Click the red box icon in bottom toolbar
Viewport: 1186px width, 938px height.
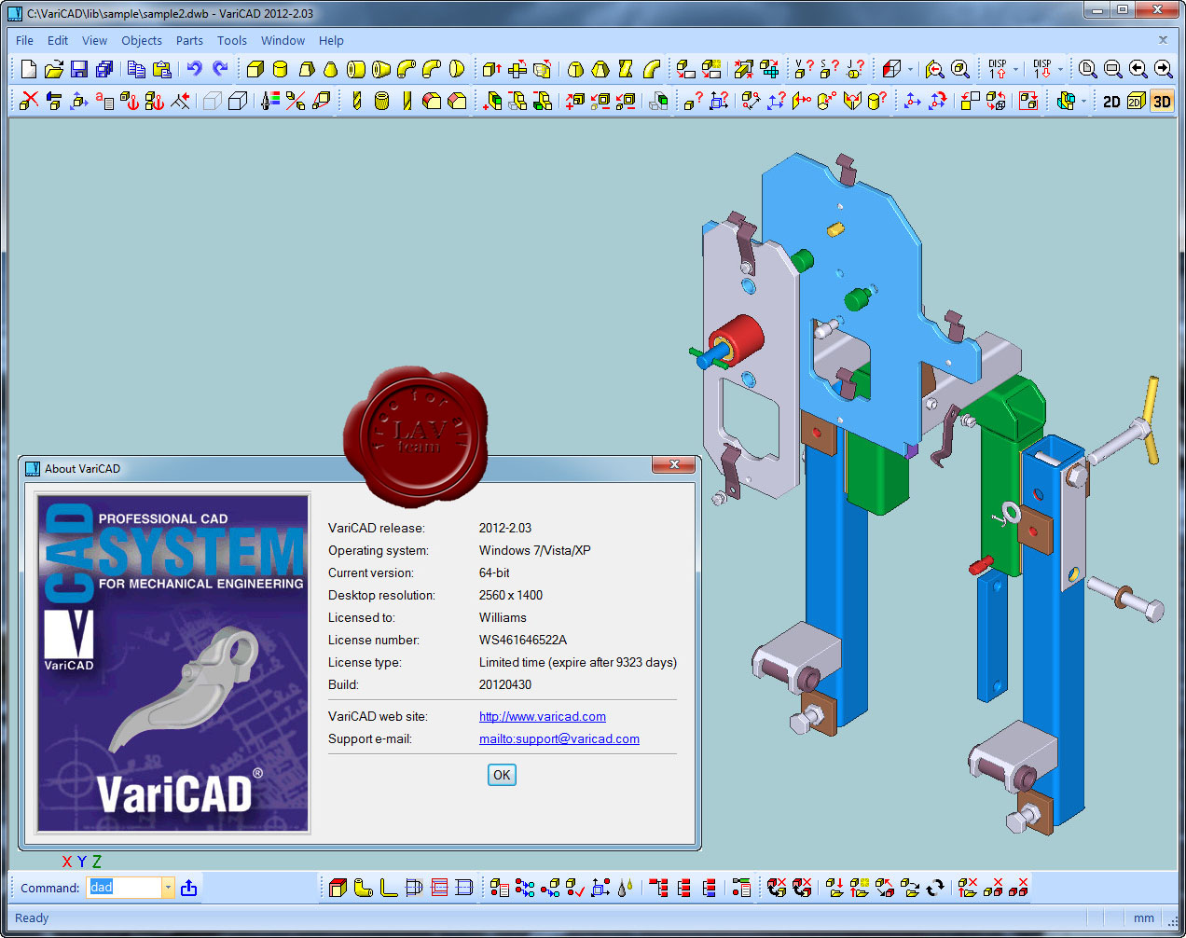338,888
